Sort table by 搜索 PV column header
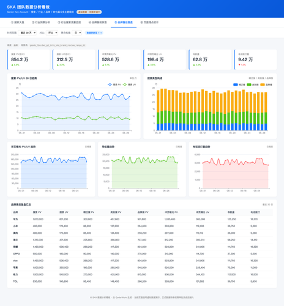Image resolution: width=284 pixels, height=306 pixels. (37, 212)
